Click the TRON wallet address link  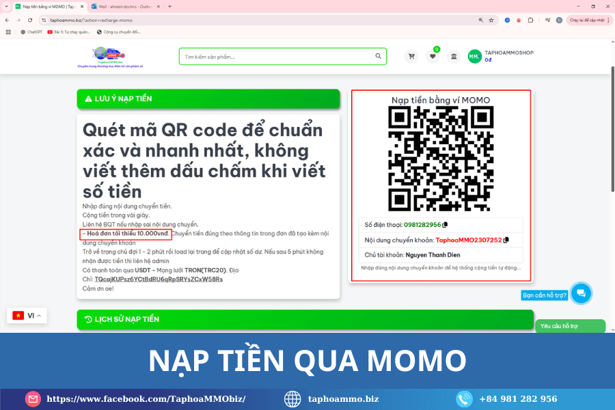(x=159, y=279)
